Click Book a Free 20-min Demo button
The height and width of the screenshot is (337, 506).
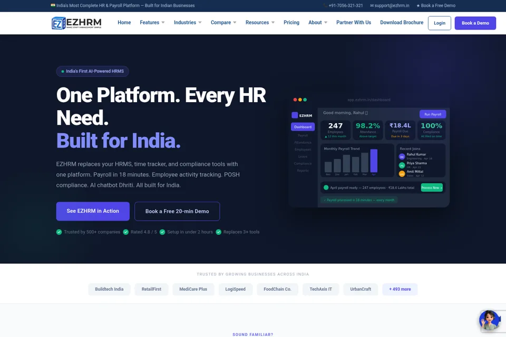click(177, 211)
